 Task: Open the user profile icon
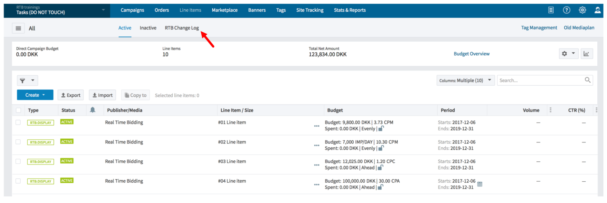click(597, 10)
